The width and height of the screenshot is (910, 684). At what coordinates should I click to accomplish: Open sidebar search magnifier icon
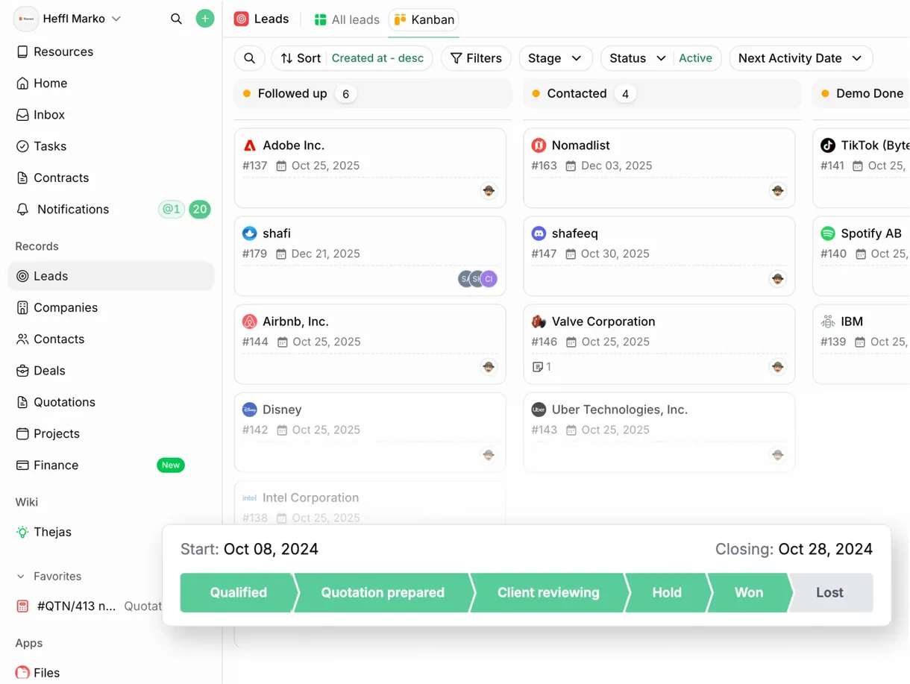[176, 19]
